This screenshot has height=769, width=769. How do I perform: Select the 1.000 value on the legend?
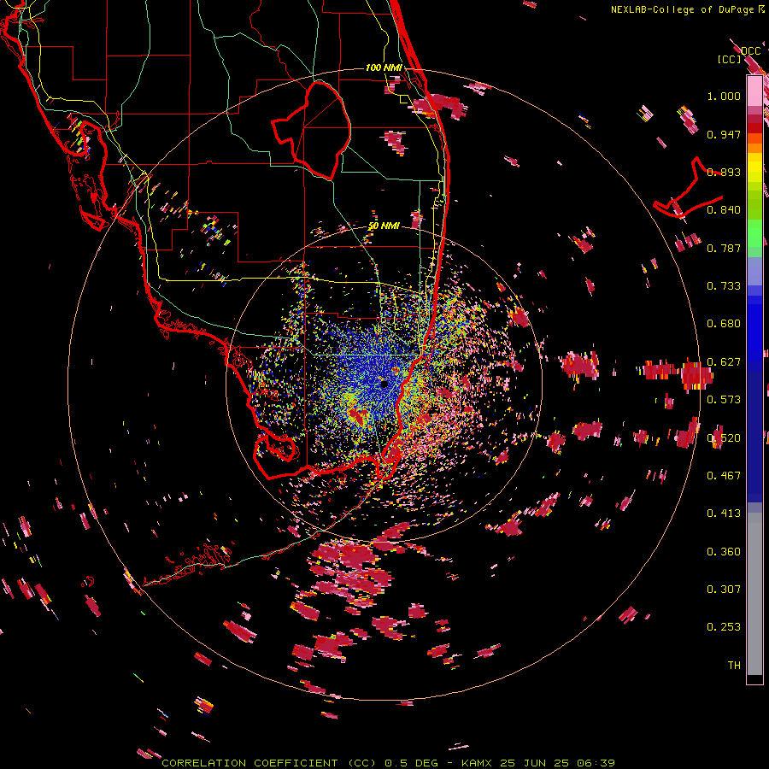pos(724,96)
